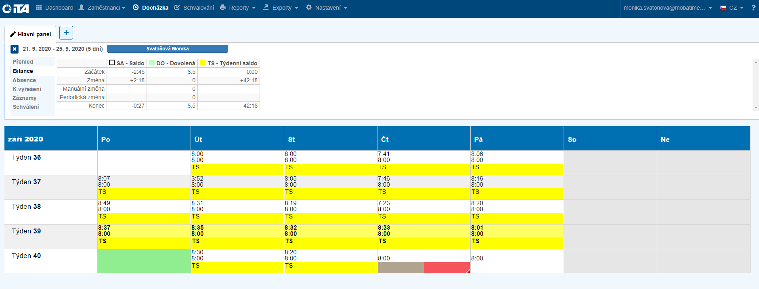Click the iTA logo icon
759x289 pixels.
[x=15, y=8]
